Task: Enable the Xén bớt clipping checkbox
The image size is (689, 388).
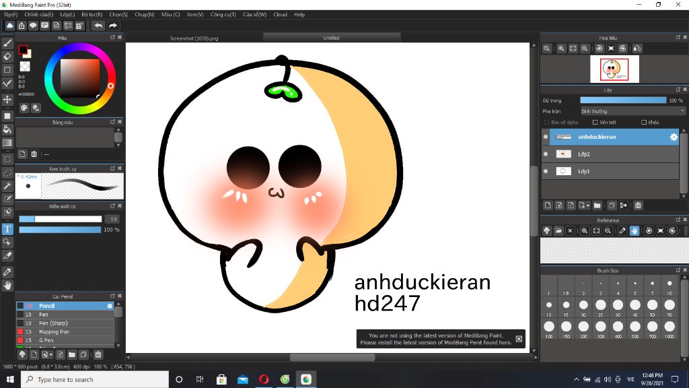Action: [x=595, y=123]
